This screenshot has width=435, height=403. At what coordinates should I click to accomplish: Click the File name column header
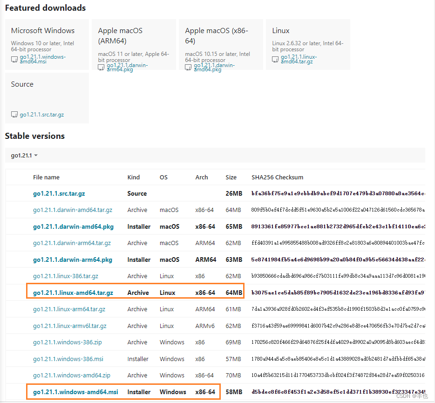point(46,177)
